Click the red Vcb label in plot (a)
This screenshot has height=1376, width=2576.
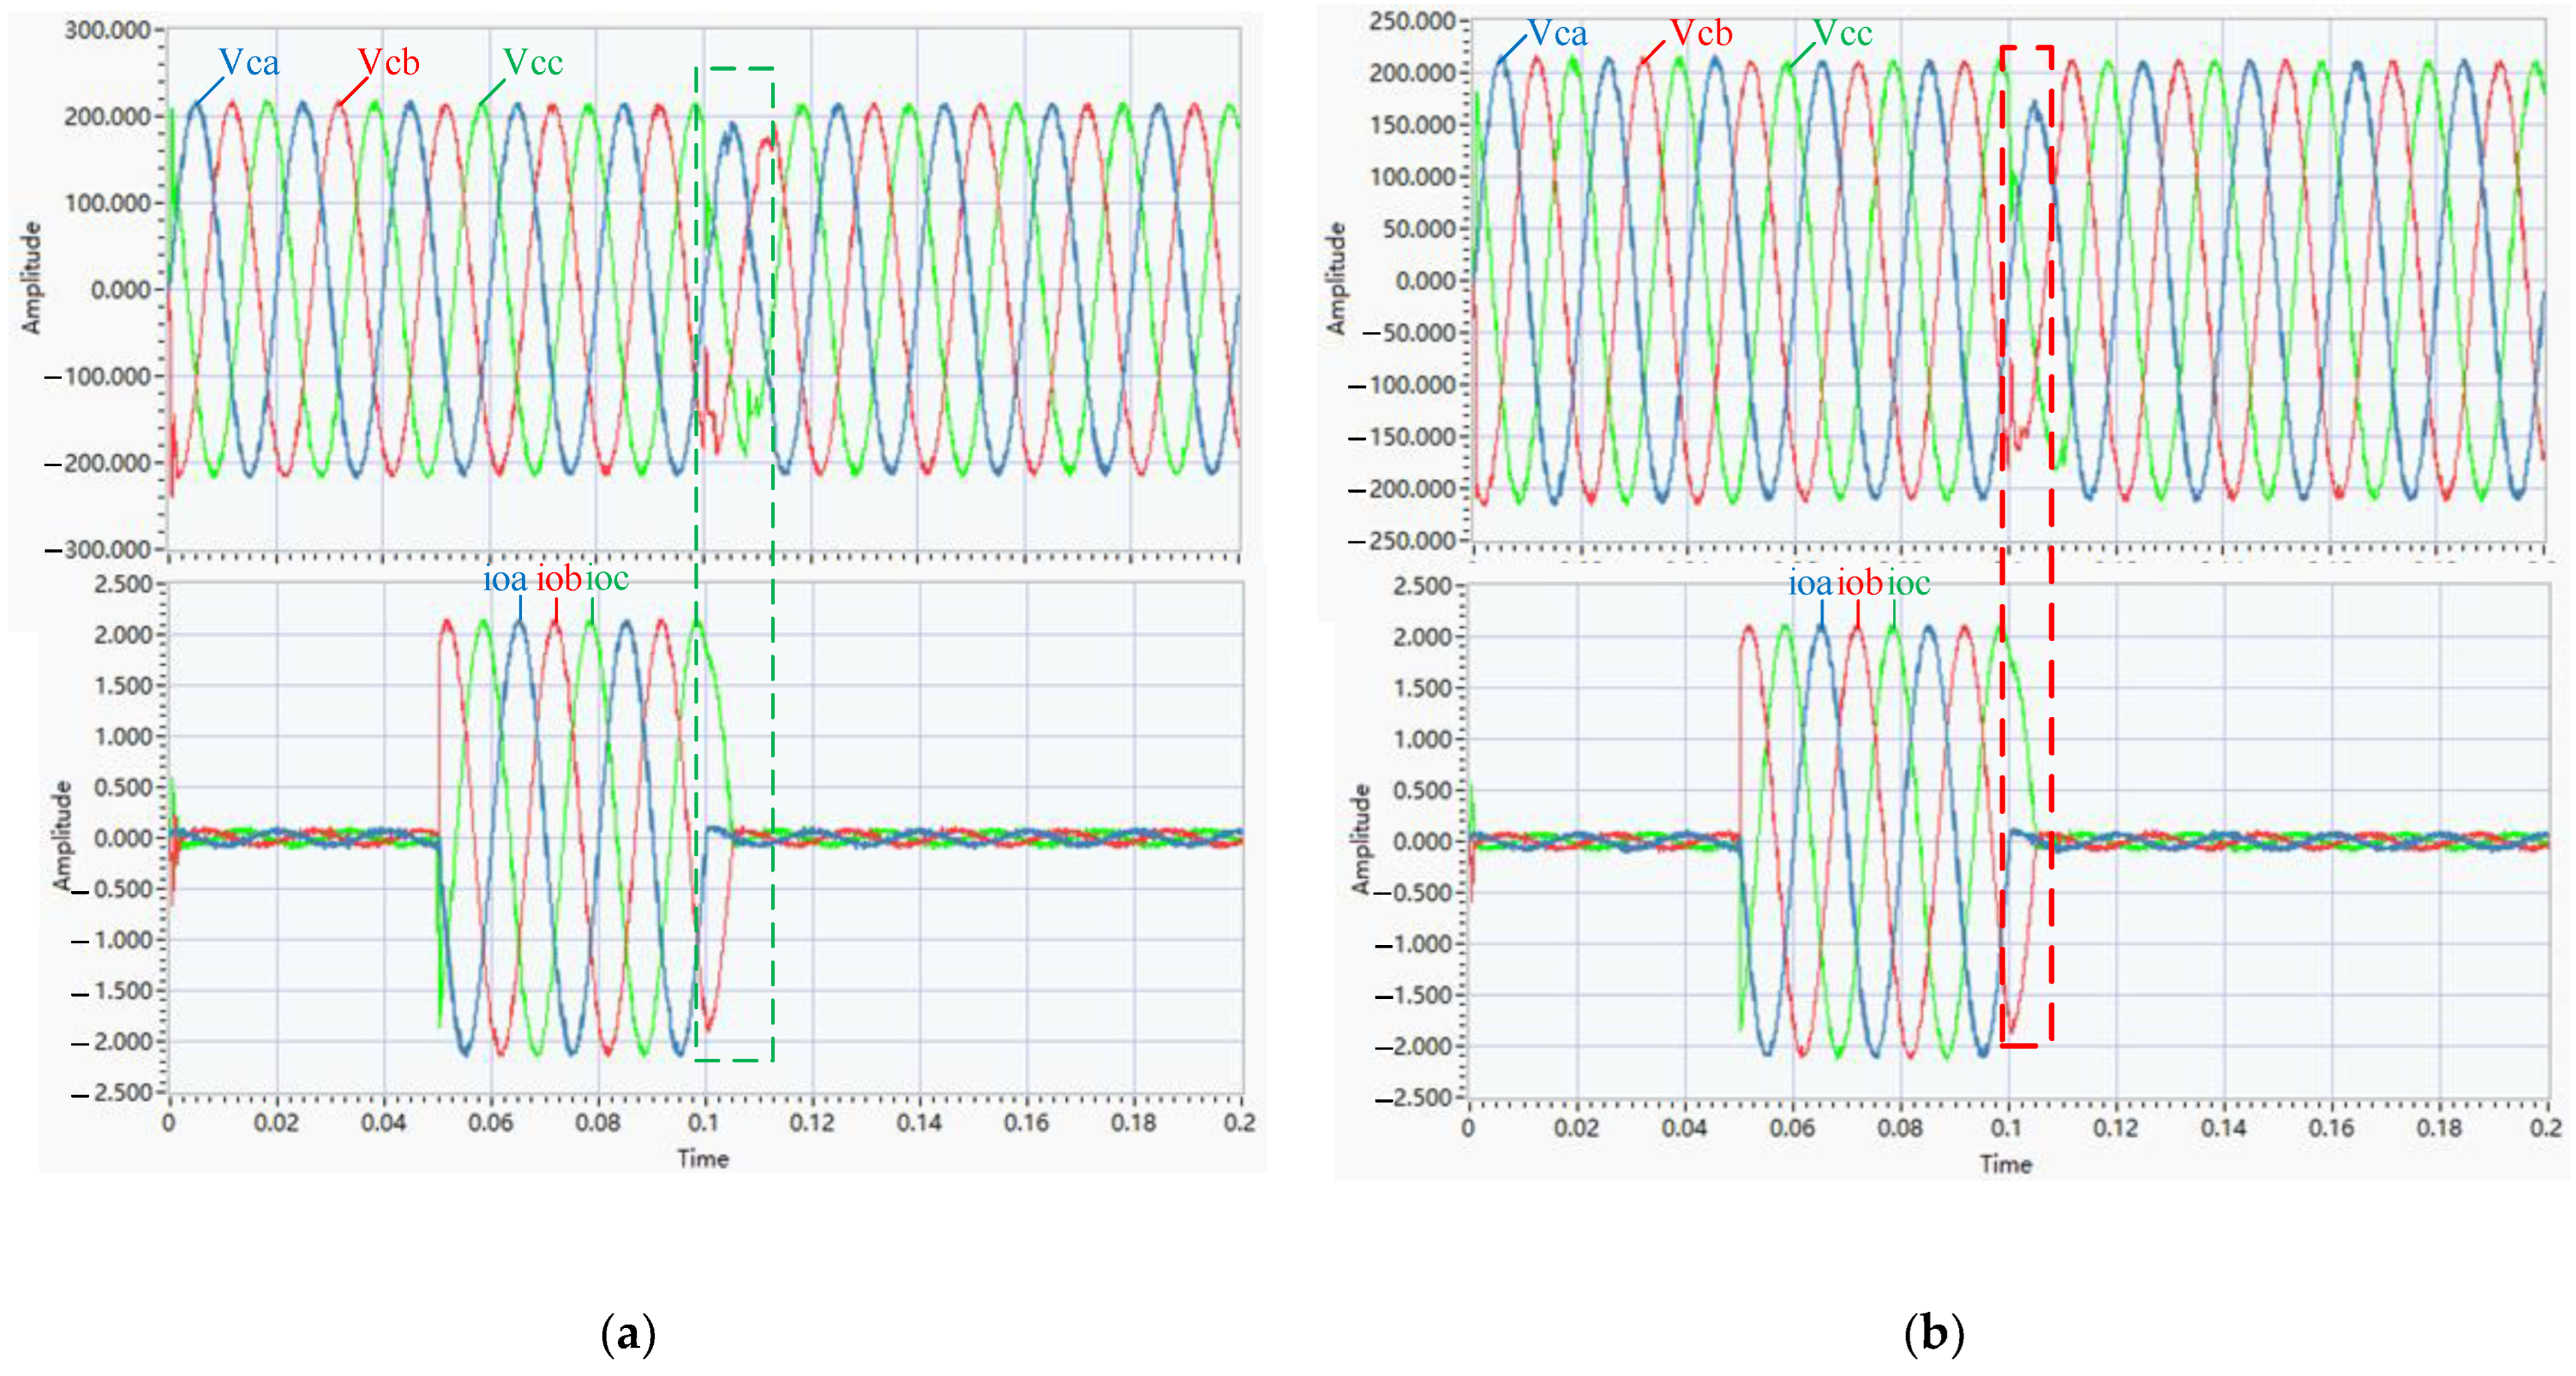(389, 63)
